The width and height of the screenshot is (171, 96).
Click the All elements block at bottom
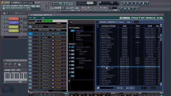pos(72,76)
